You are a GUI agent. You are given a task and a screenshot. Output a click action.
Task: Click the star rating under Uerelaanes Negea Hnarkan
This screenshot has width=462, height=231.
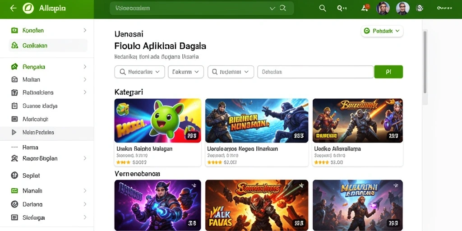click(x=214, y=162)
